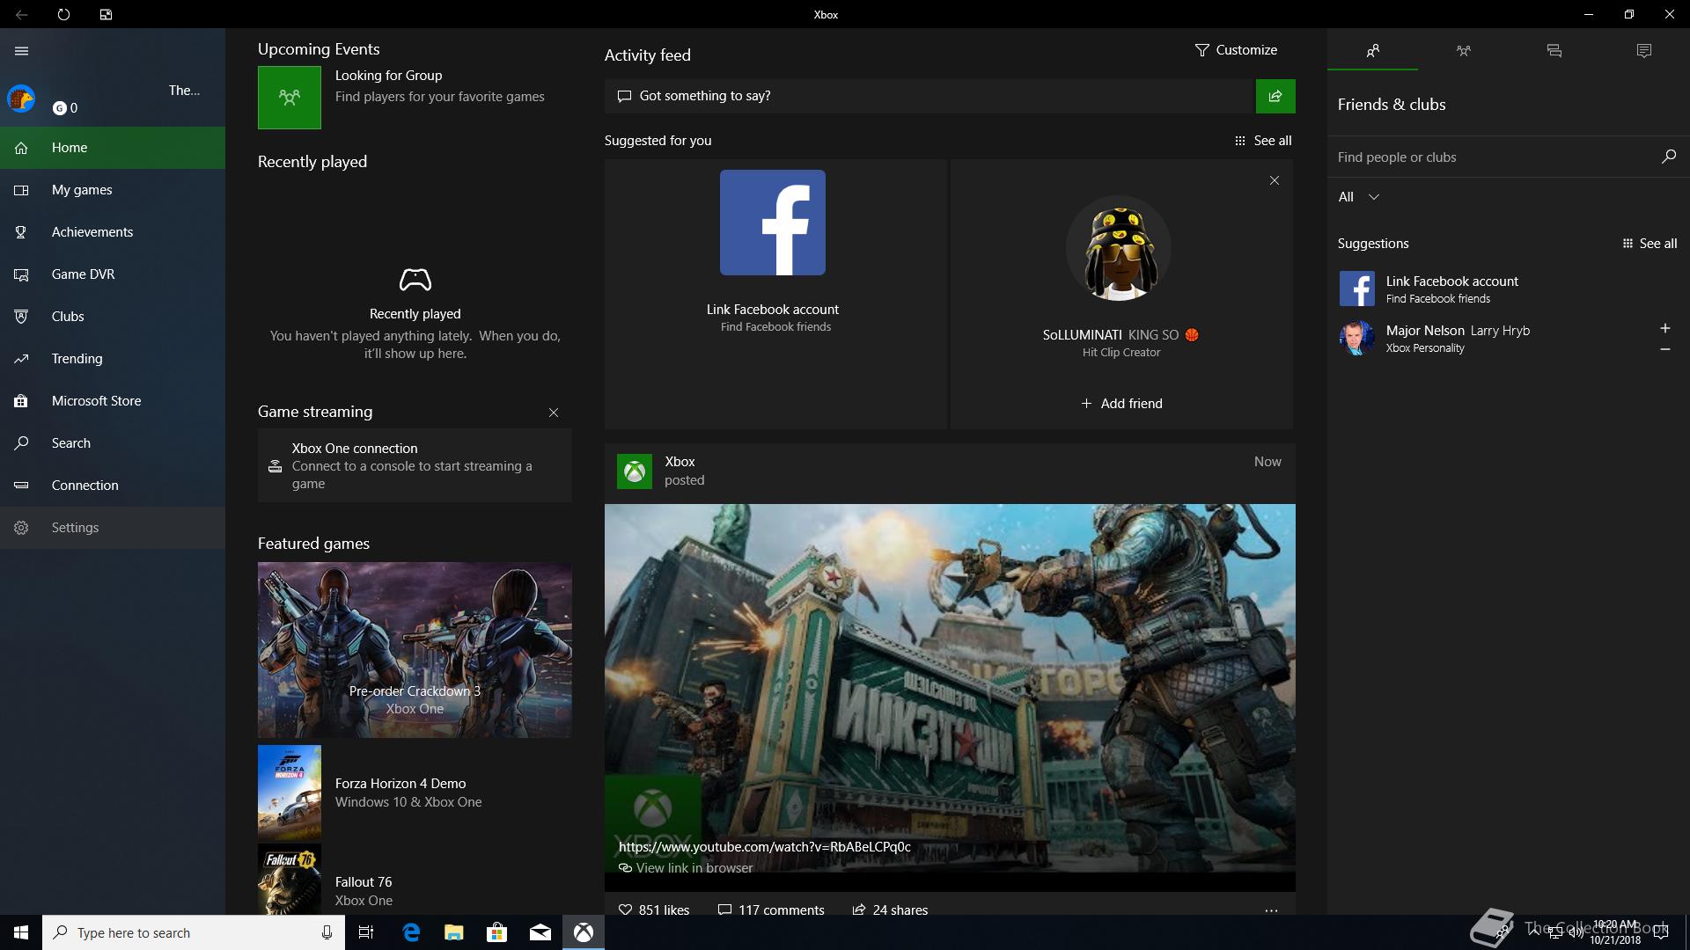Click the back arrow in title bar
Viewport: 1690px width, 950px height.
[x=22, y=15]
